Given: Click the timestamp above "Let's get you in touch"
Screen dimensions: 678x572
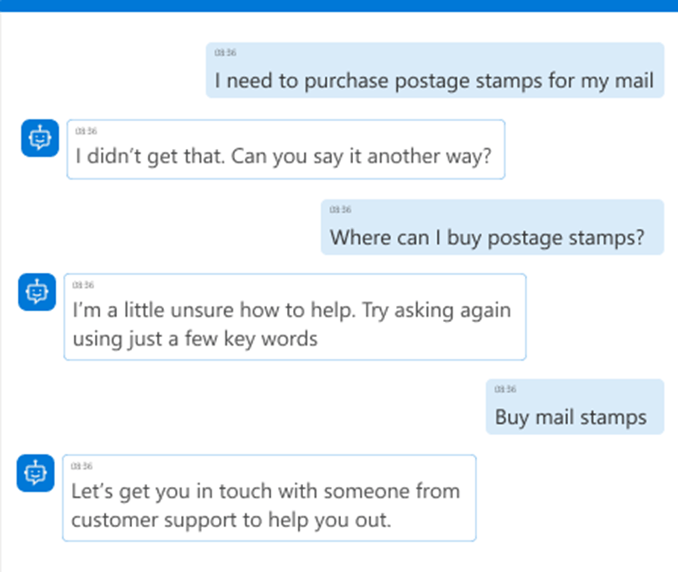Looking at the screenshot, I should [x=82, y=466].
